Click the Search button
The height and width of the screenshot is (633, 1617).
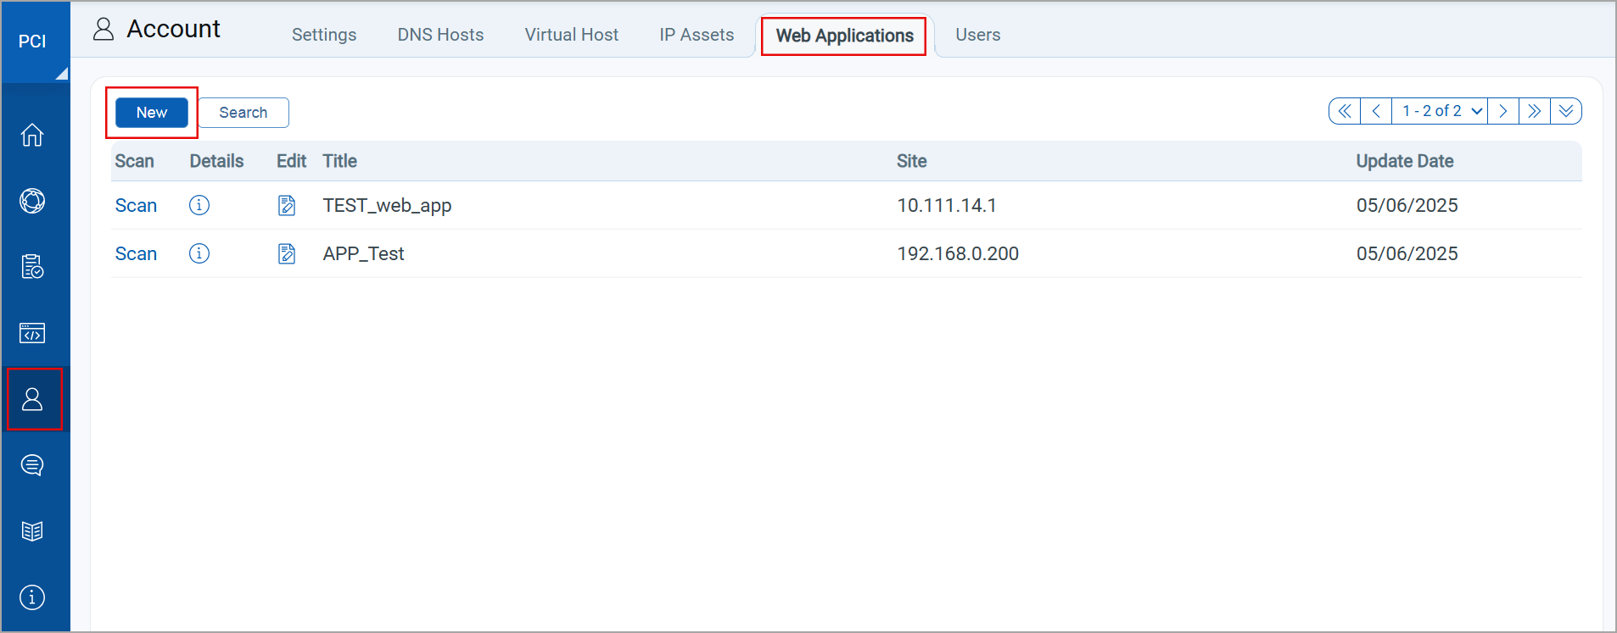click(x=243, y=113)
